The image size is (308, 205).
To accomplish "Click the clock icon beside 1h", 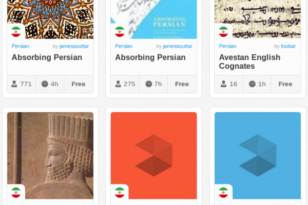I will (x=252, y=84).
